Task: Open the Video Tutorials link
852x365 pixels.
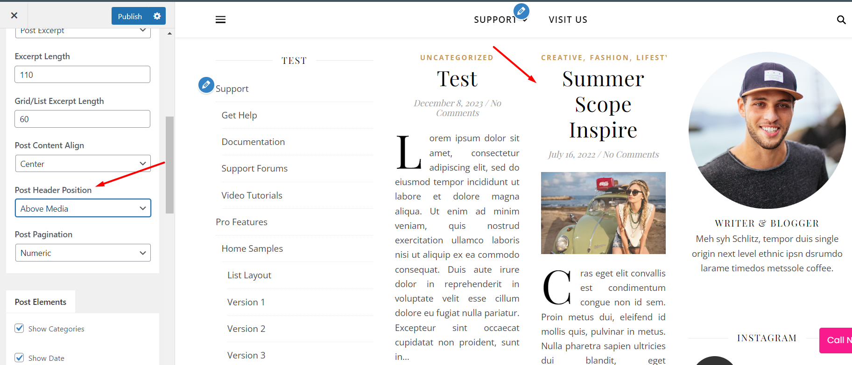Action: coord(252,195)
